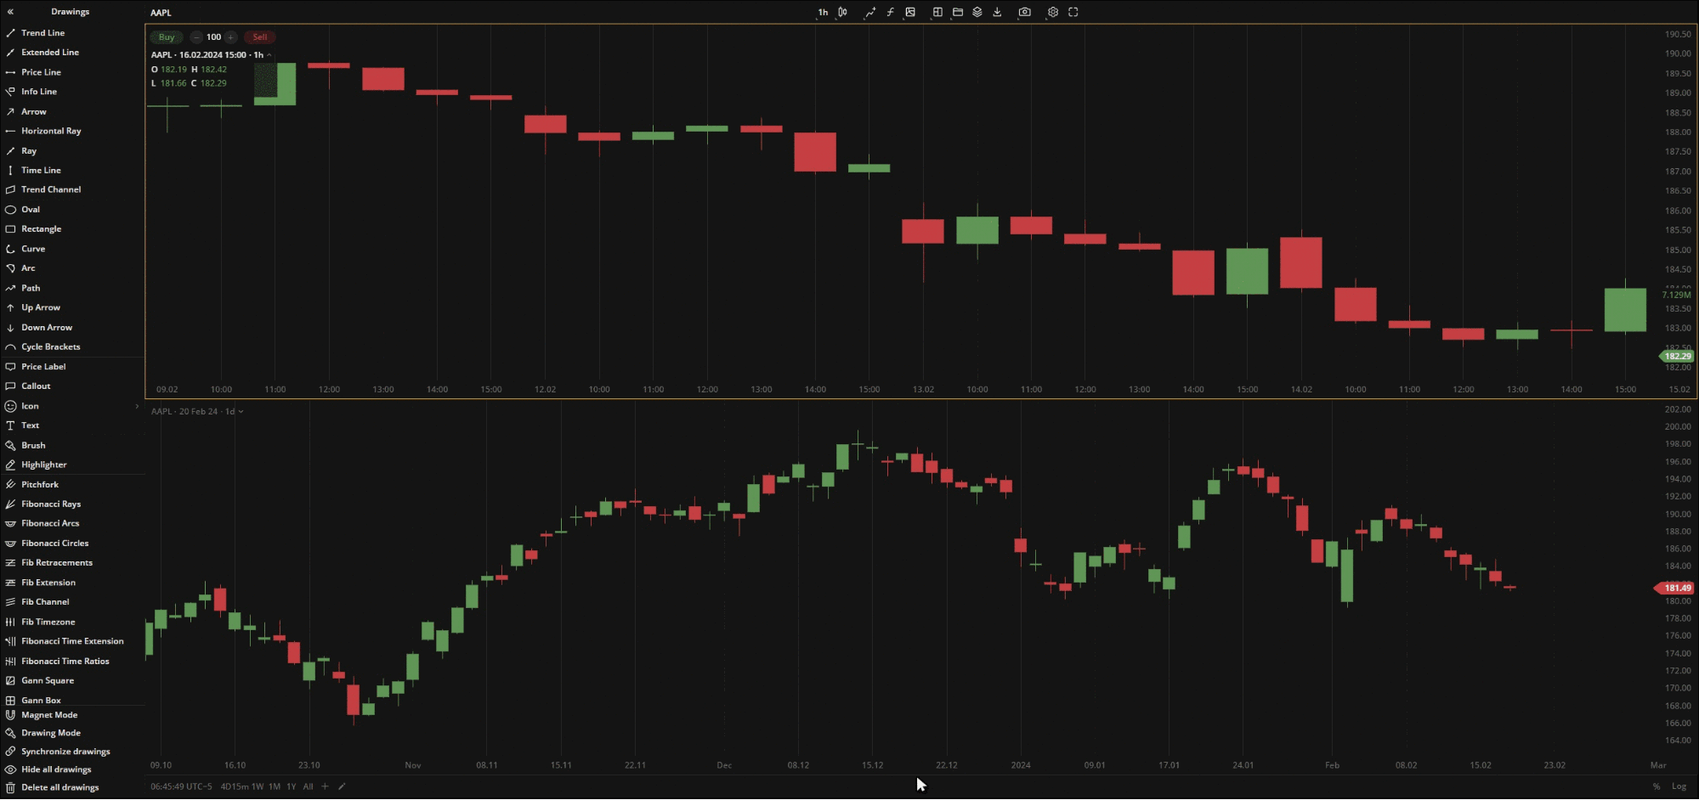This screenshot has width=1699, height=800.
Task: Open the candlestick chart type dropdown
Action: pos(842,13)
